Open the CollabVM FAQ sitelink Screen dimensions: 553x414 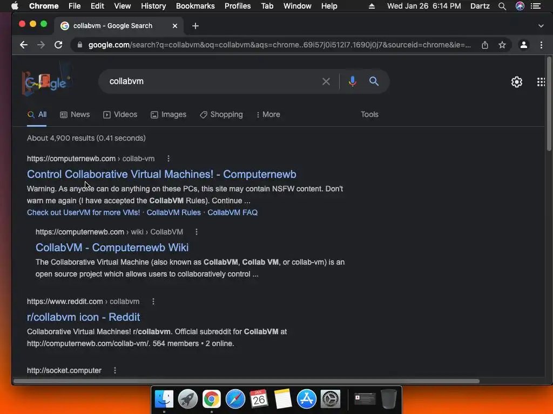232,212
